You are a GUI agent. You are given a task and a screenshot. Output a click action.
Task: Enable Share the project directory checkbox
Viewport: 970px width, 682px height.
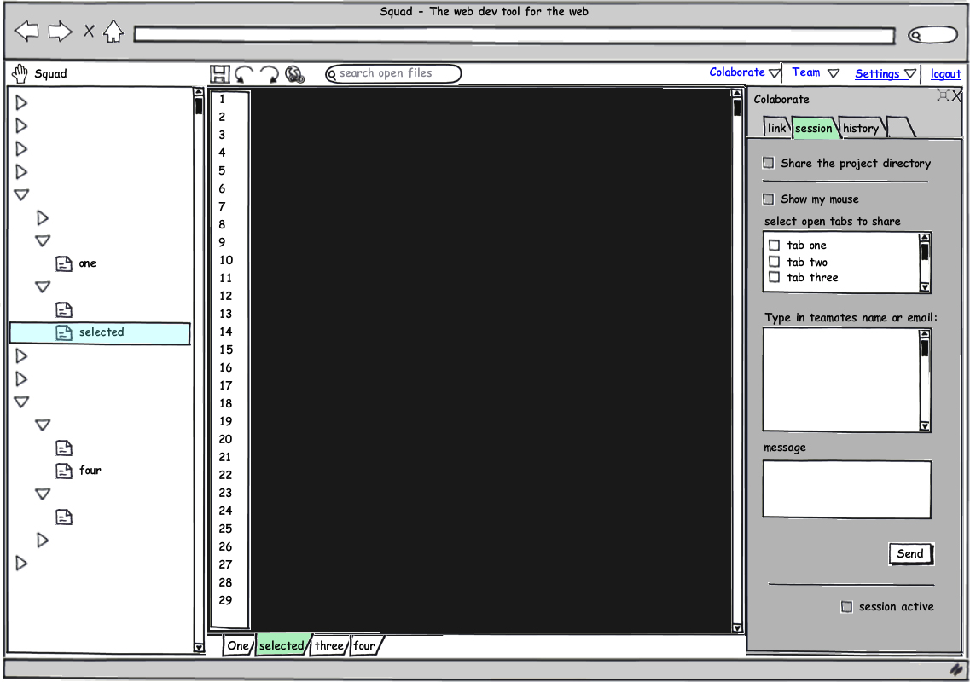[769, 163]
